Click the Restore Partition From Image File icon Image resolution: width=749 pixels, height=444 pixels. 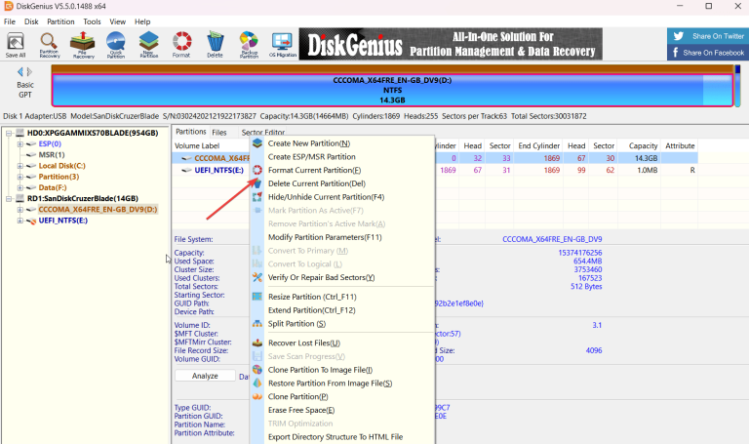tap(257, 383)
